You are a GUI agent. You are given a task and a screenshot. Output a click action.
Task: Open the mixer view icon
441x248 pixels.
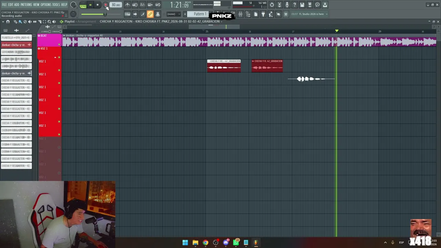(x=240, y=14)
